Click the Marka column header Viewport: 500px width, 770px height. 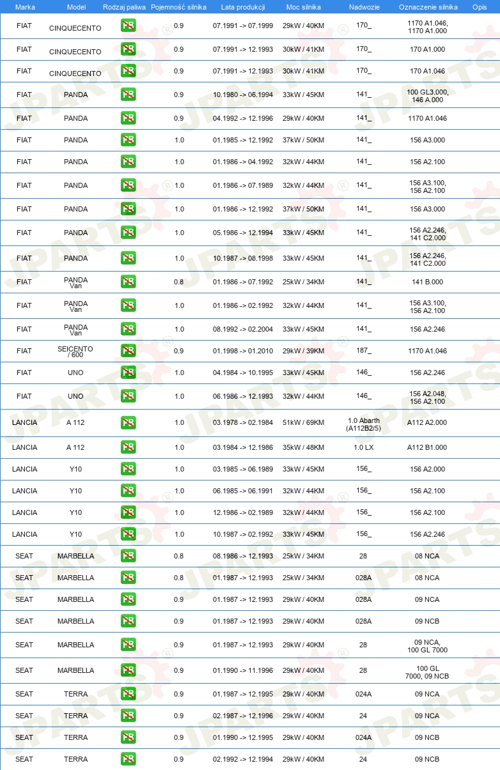25,7
